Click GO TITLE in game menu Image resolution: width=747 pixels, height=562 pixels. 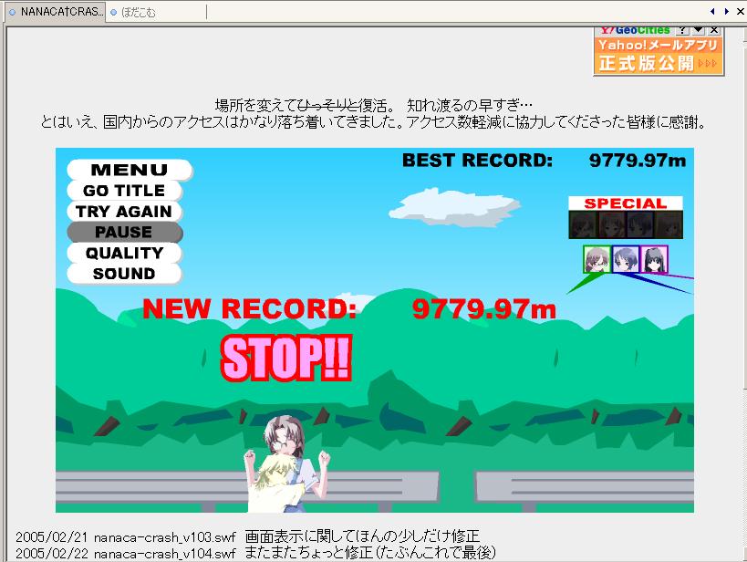(x=124, y=191)
